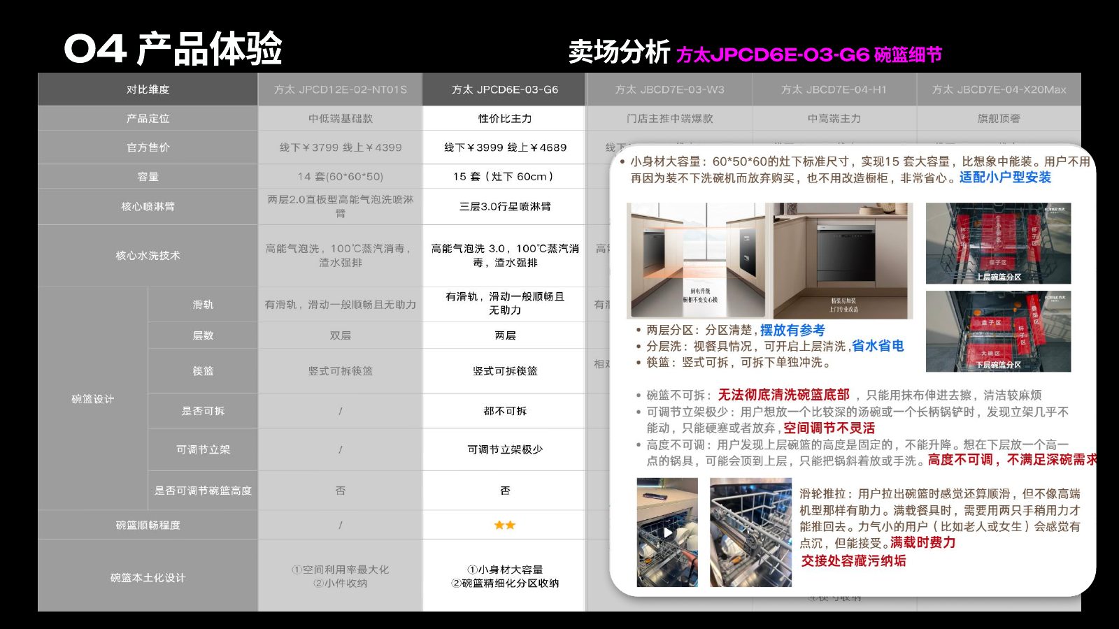Viewport: 1119px width, 629px height.
Task: Click the 碗篮顺畅程度 row label
Action: pyautogui.click(x=148, y=525)
